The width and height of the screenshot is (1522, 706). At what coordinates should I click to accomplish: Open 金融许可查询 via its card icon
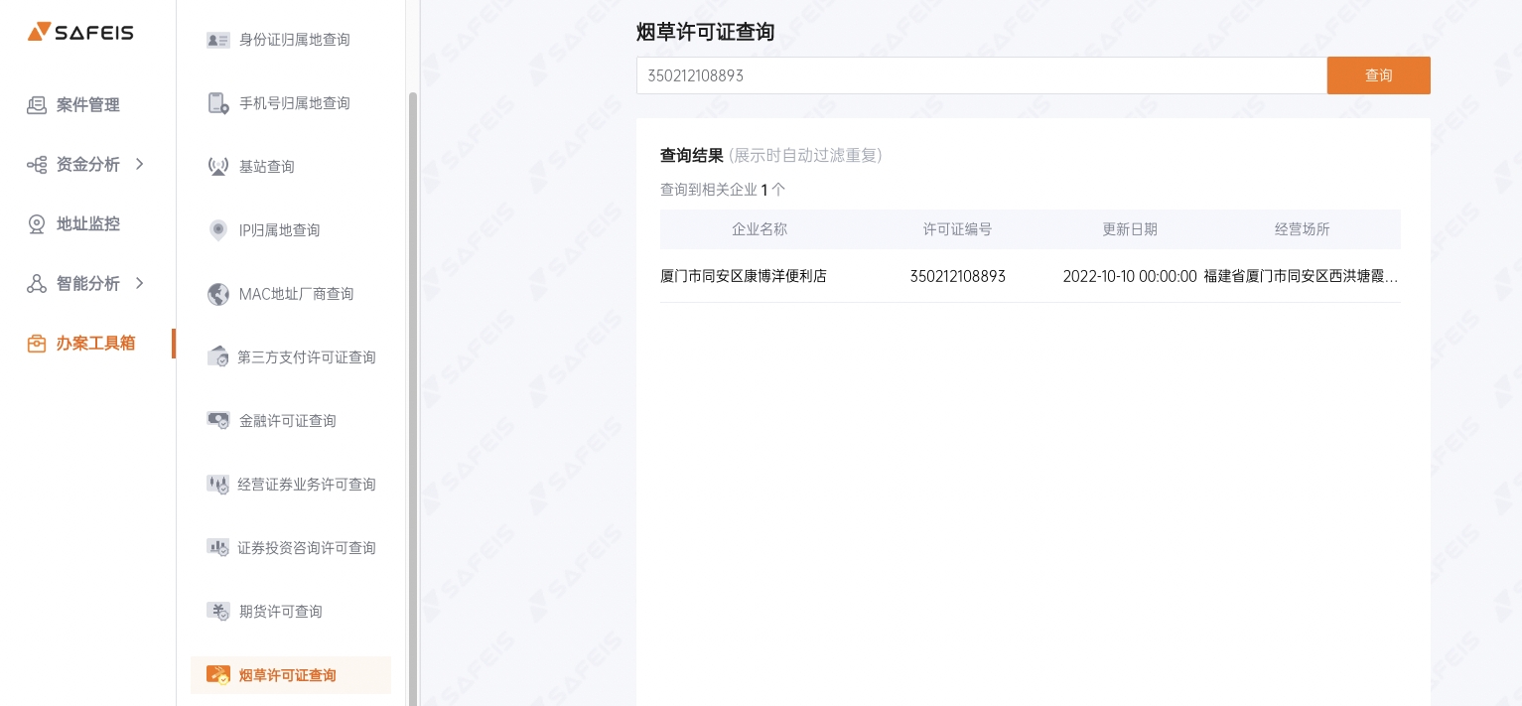pyautogui.click(x=218, y=420)
